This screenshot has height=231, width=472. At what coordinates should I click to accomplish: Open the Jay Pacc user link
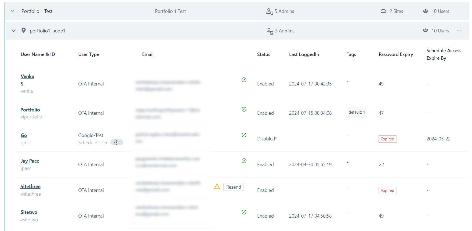click(30, 161)
